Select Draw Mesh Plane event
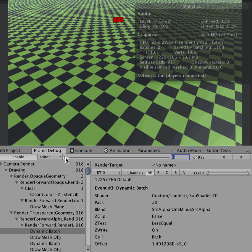Viewport: 252px width, 252px height. click(x=42, y=207)
